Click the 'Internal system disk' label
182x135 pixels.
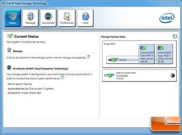(x=126, y=73)
